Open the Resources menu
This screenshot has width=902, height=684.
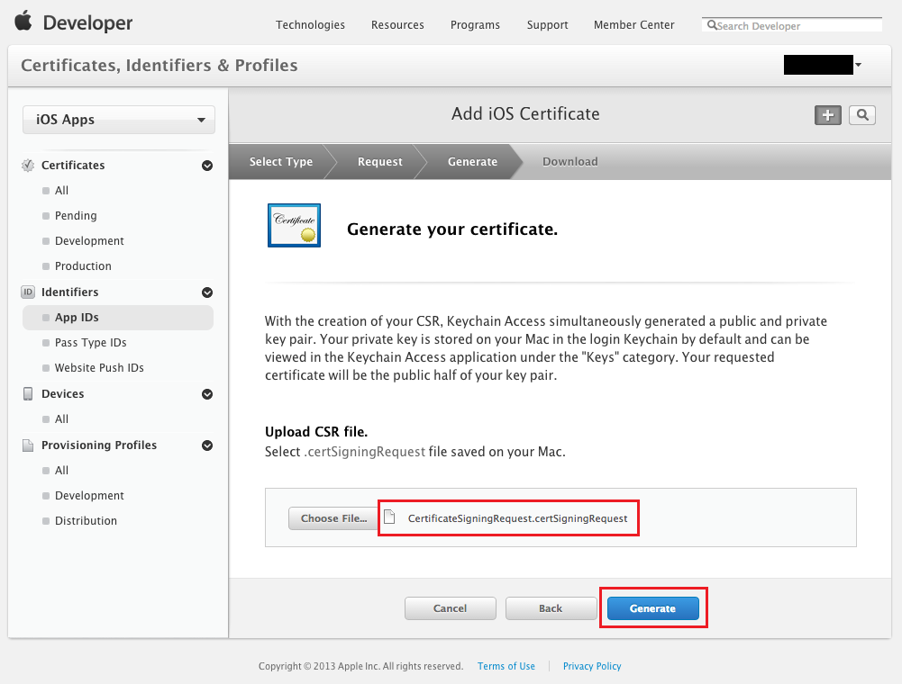397,24
